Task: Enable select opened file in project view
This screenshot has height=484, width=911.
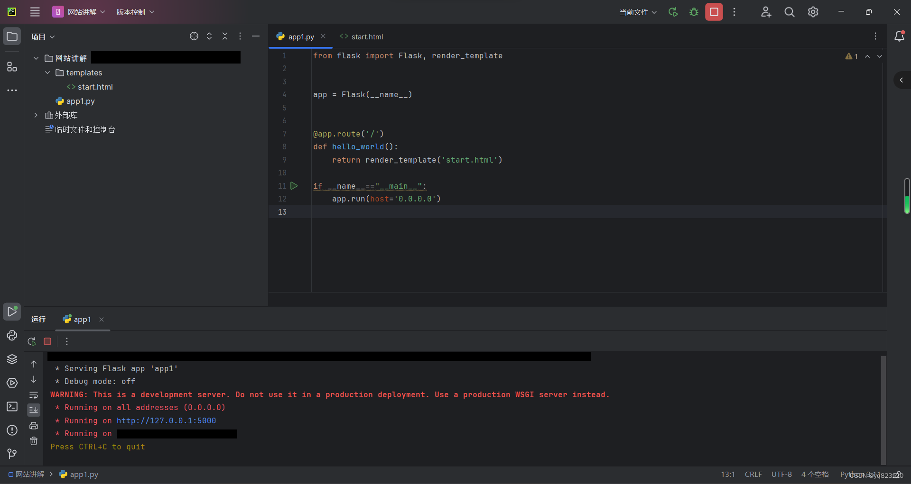Action: pyautogui.click(x=194, y=36)
